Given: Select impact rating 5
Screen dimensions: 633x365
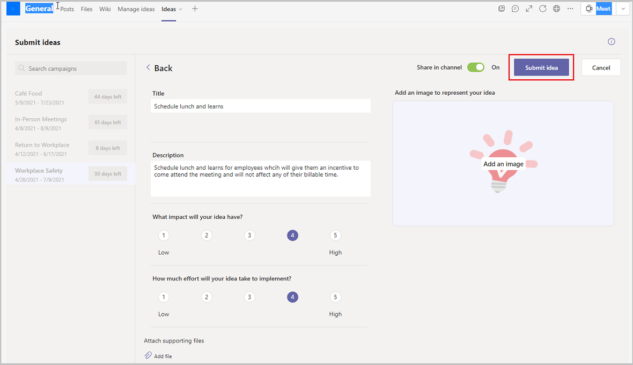Looking at the screenshot, I should click(335, 235).
